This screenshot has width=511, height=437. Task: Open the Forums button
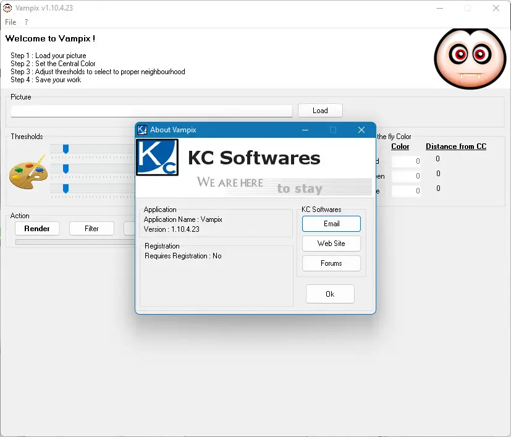click(331, 263)
